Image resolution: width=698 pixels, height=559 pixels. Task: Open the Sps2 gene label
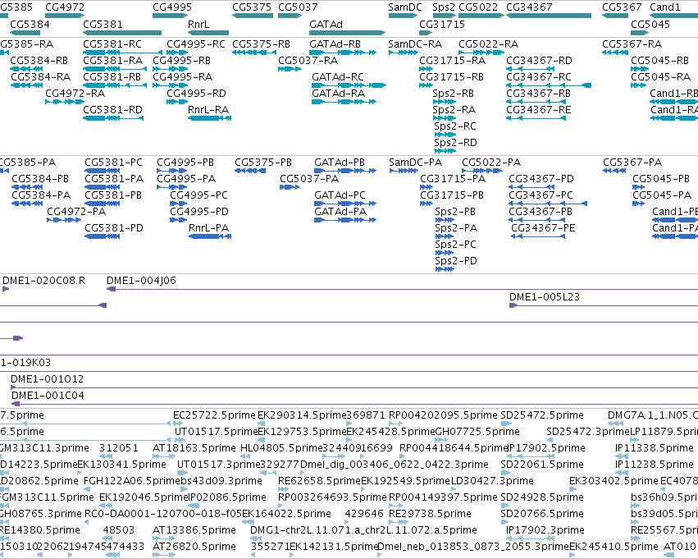[444, 7]
